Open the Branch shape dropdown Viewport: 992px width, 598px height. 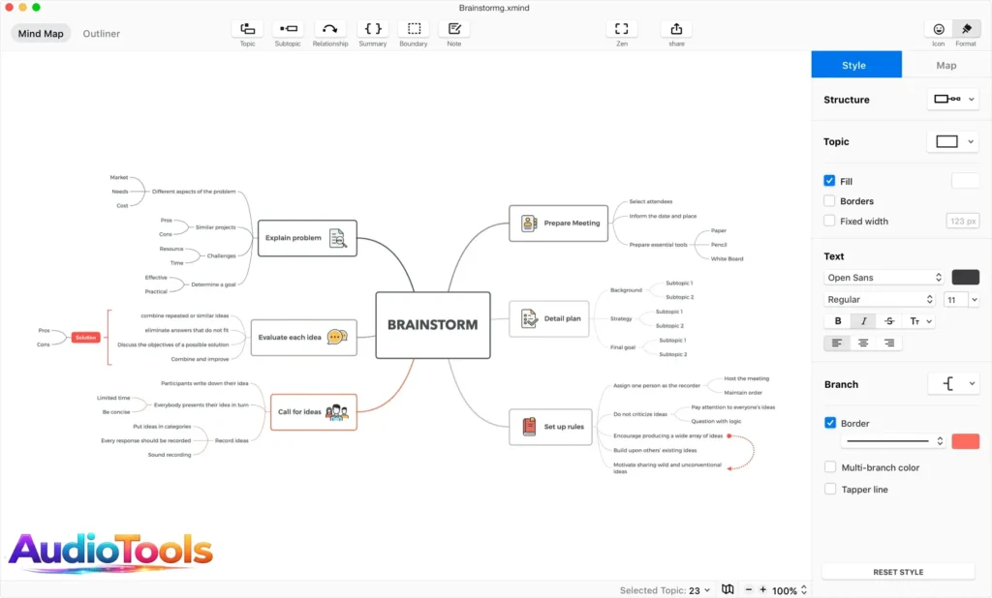coord(953,382)
